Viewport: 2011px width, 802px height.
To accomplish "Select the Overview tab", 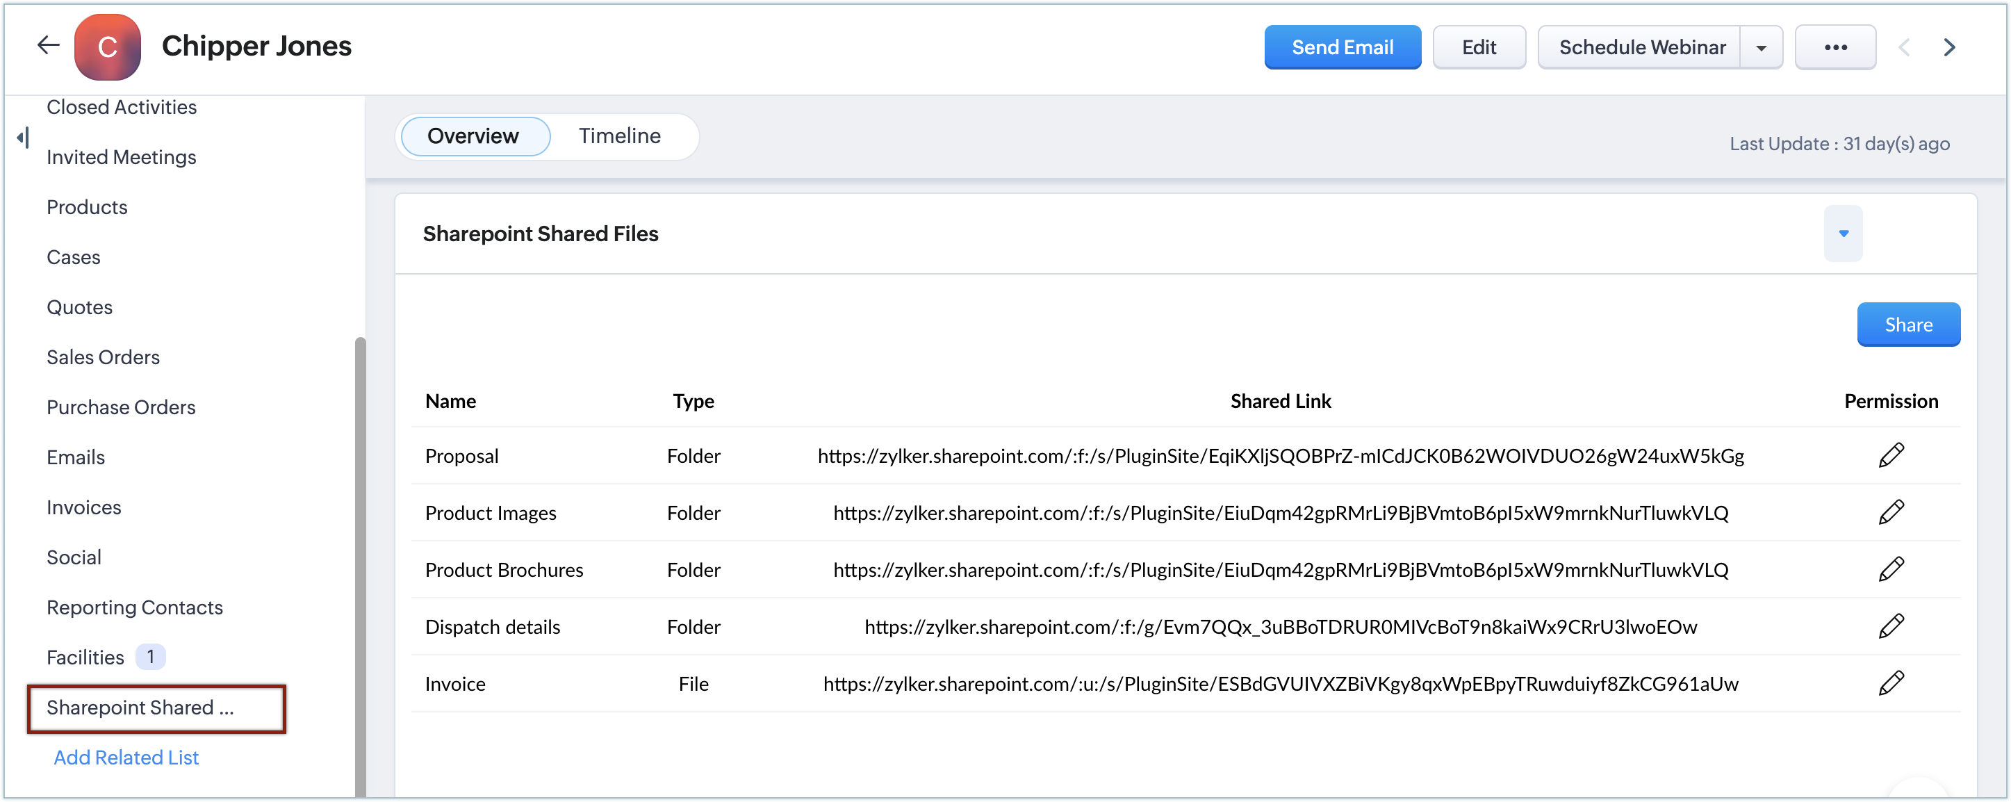I will tap(473, 136).
